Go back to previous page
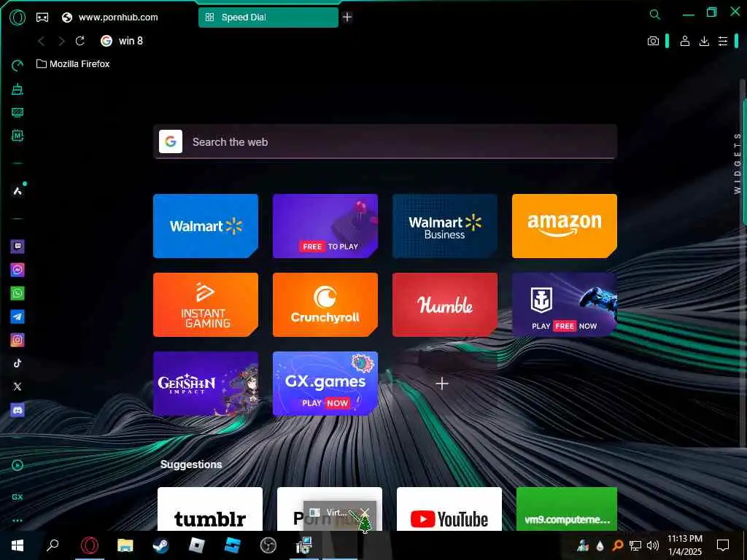The height and width of the screenshot is (560, 747). pyautogui.click(x=42, y=42)
